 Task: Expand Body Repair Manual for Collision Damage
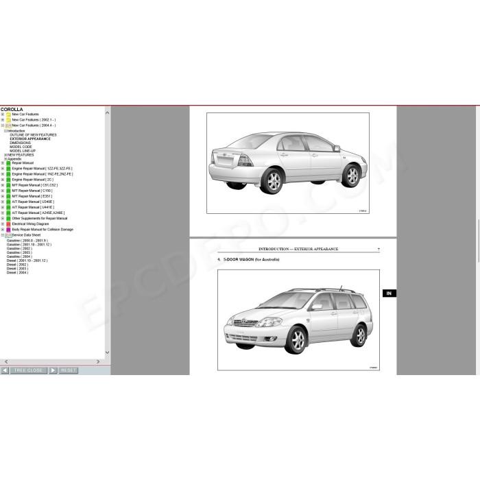coord(3,230)
